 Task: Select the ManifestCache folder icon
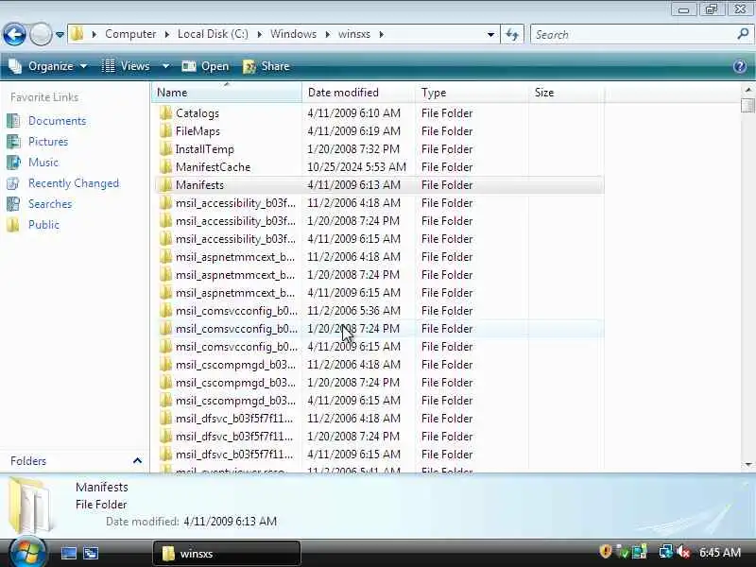pyautogui.click(x=166, y=167)
